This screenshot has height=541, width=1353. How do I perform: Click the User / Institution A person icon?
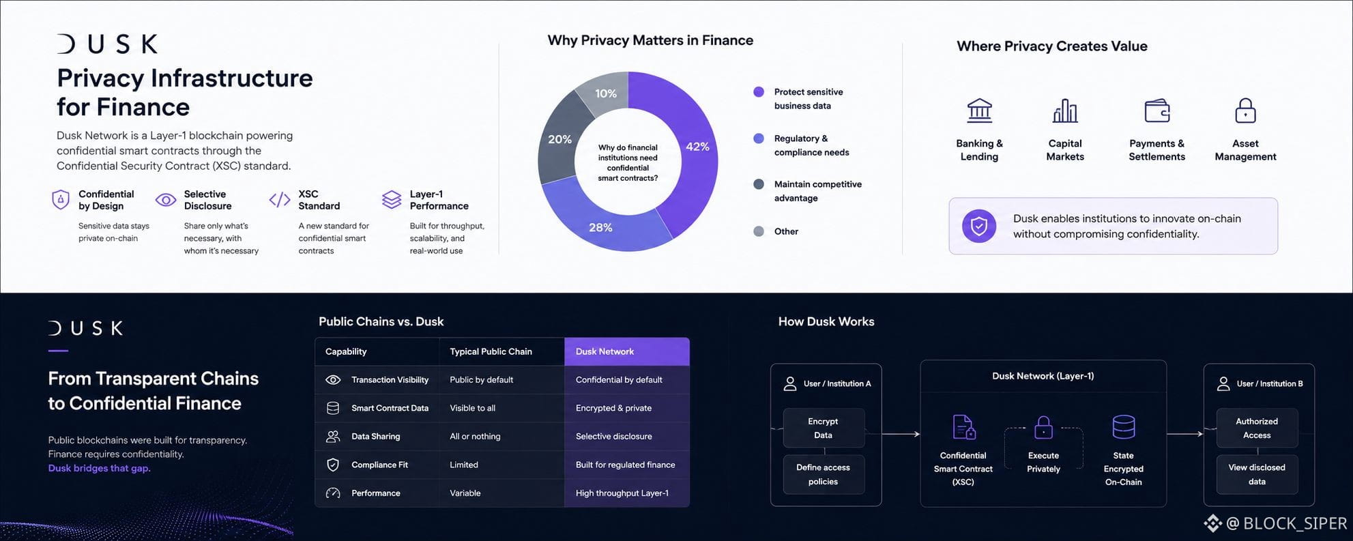pos(790,384)
